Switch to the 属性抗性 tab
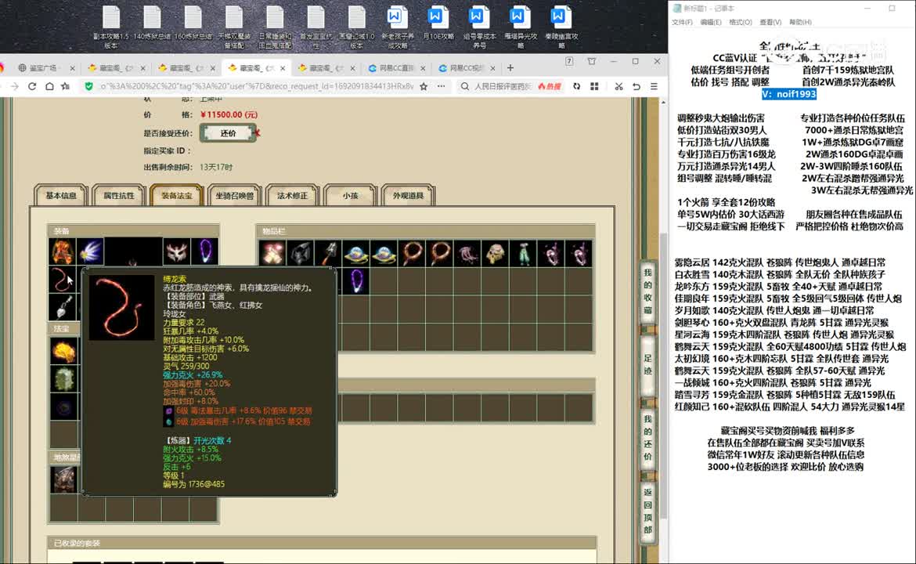 point(118,196)
